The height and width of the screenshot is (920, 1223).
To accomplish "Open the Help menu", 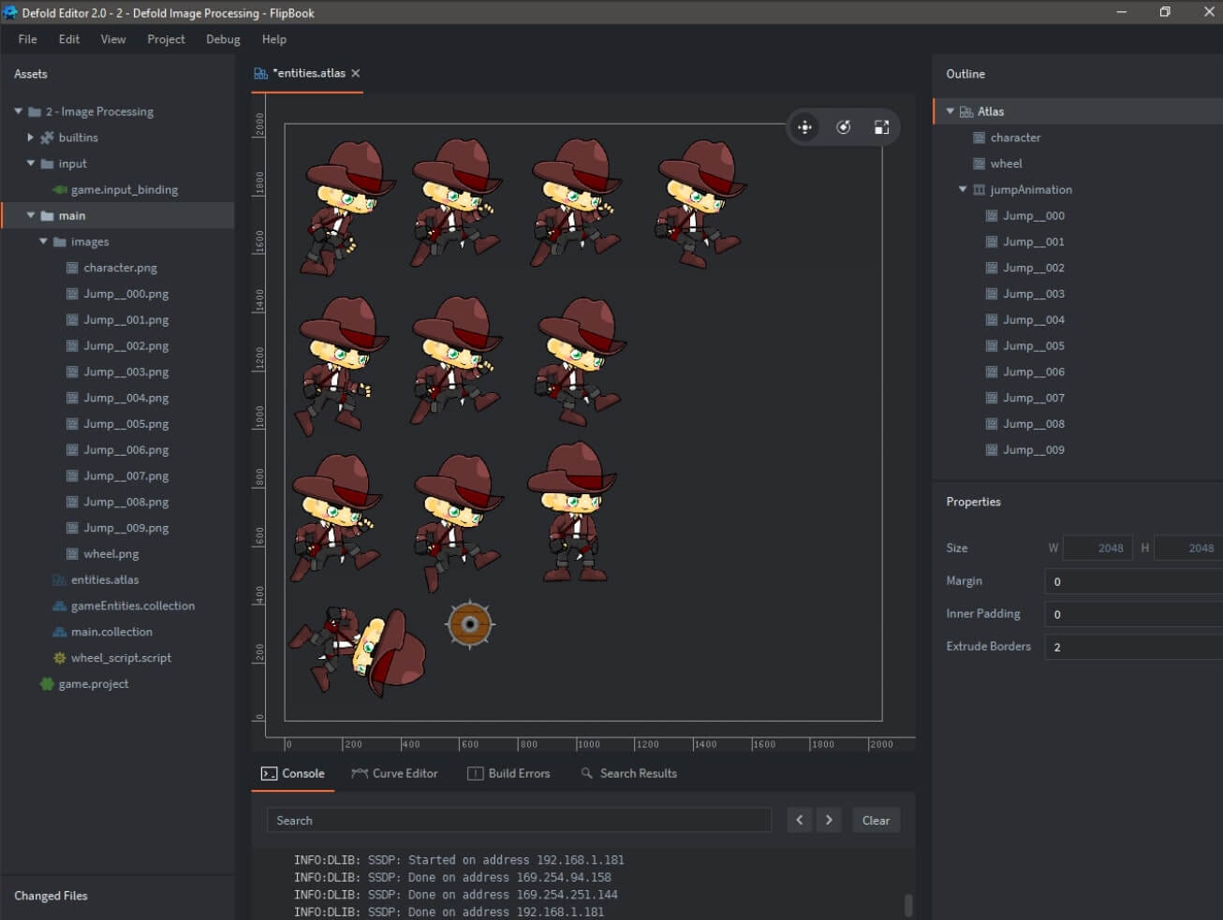I will [x=274, y=39].
